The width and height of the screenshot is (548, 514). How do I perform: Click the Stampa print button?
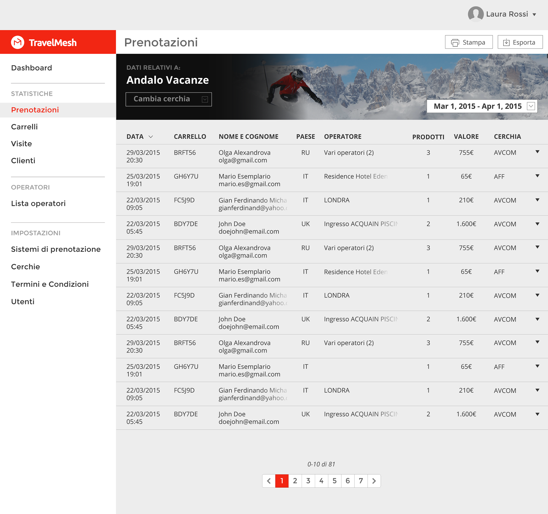click(x=469, y=42)
